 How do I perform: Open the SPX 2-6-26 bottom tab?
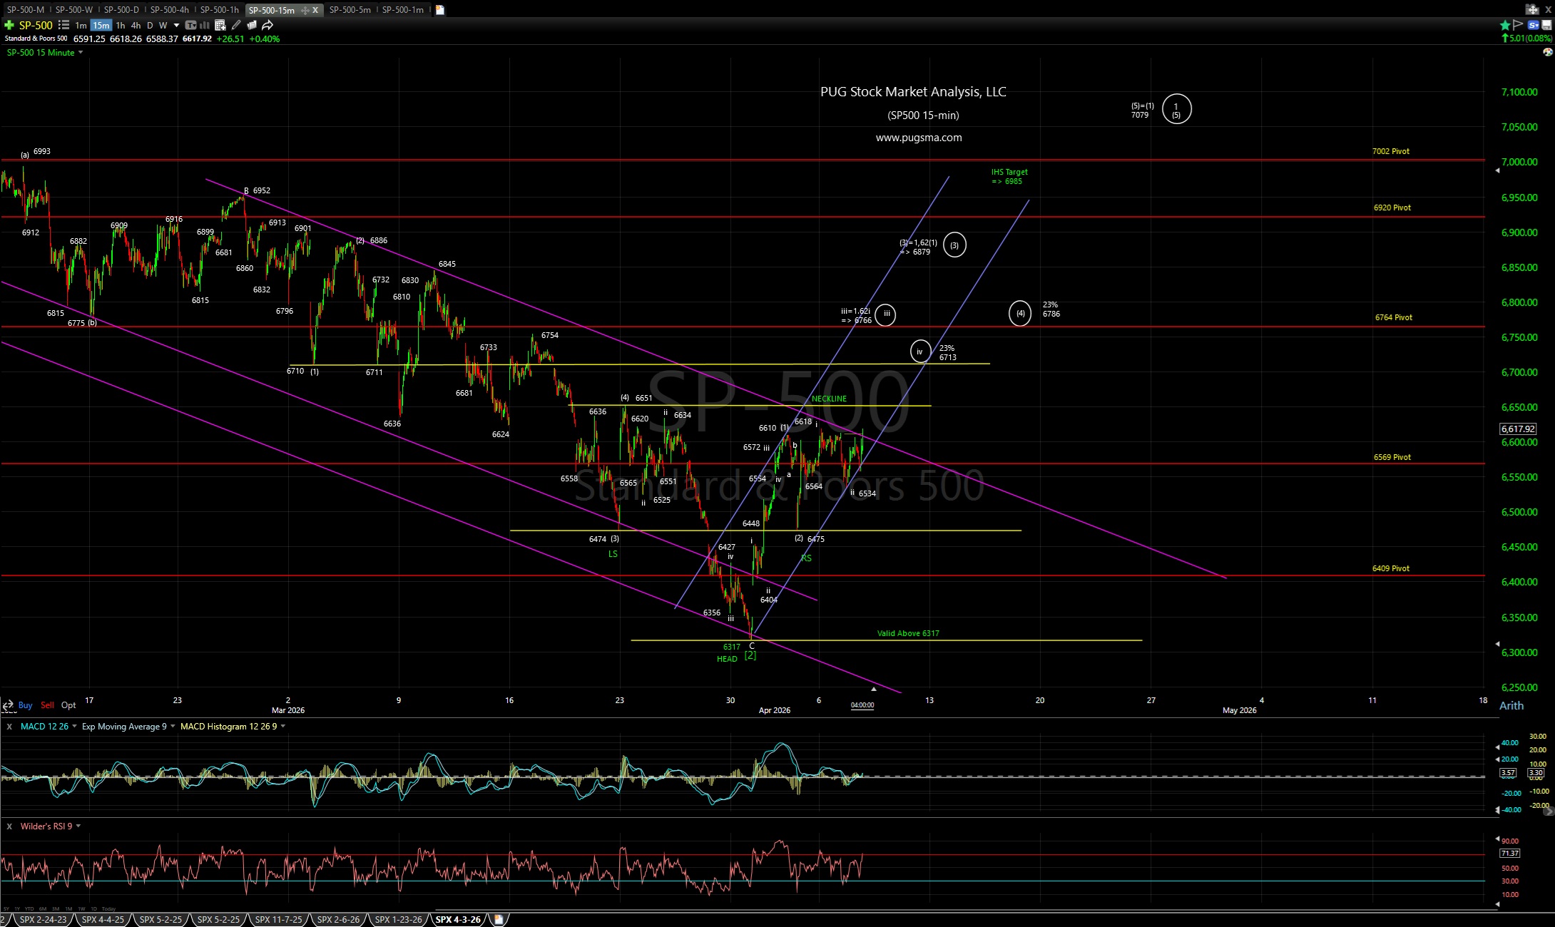pyautogui.click(x=338, y=919)
